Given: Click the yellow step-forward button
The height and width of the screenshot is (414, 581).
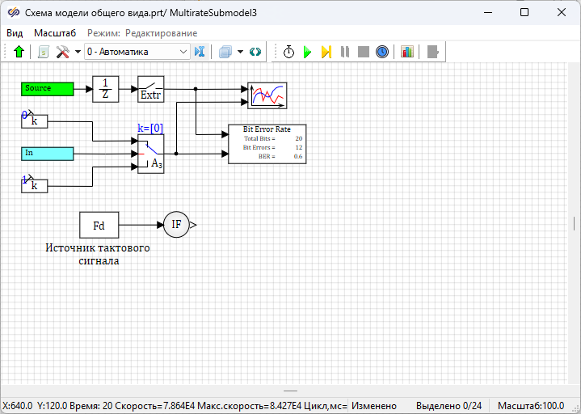Looking at the screenshot, I should (x=326, y=52).
